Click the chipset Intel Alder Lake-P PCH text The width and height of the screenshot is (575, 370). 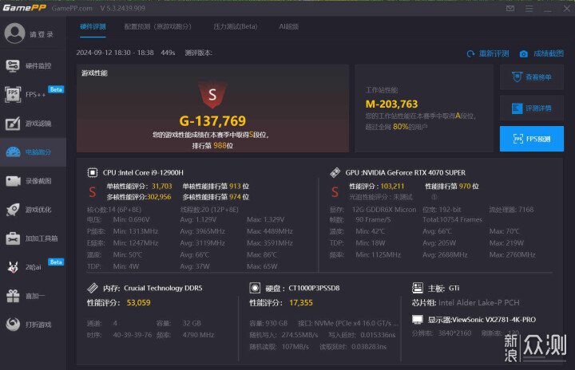(x=479, y=302)
